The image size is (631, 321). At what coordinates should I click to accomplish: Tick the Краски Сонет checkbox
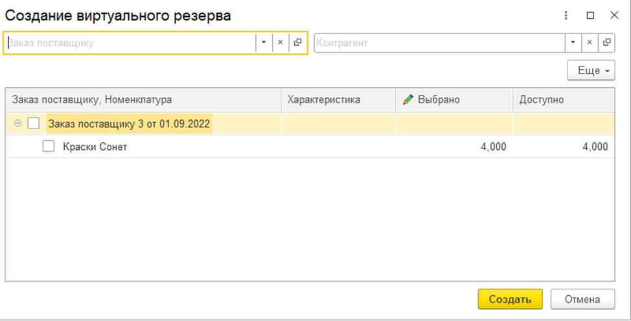[49, 146]
